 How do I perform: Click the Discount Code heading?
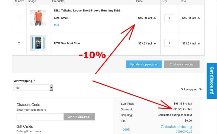click(x=28, y=105)
